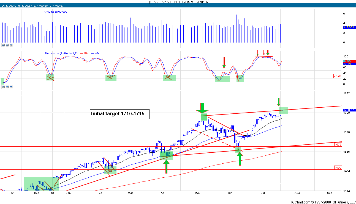The height and width of the screenshot is (204, 356).
Task: Select the 'Initial target 1710-1715' text box
Action: click(x=119, y=114)
